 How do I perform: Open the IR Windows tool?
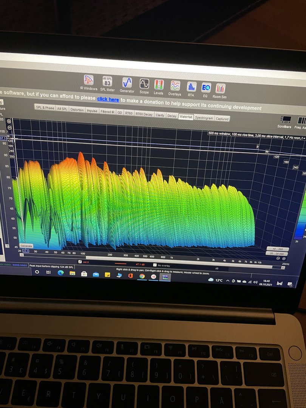pos(88,82)
